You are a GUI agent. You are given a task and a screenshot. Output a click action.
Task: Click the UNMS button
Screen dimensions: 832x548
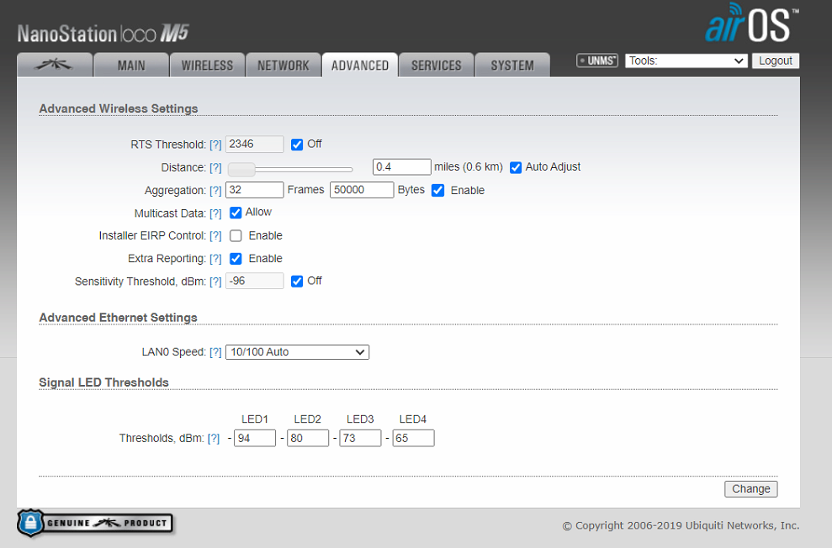597,61
